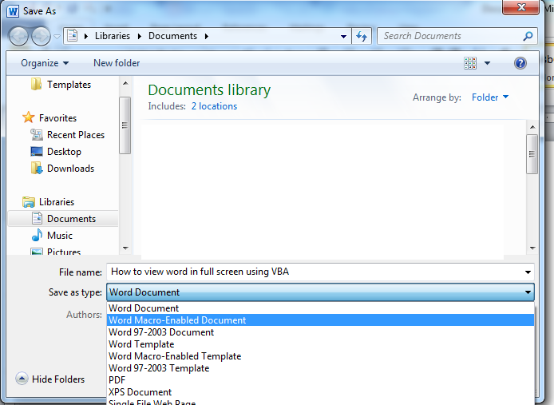Viewport: 554px width, 405px height.
Task: Expand the arrow before Libraries in address bar
Action: click(x=86, y=36)
